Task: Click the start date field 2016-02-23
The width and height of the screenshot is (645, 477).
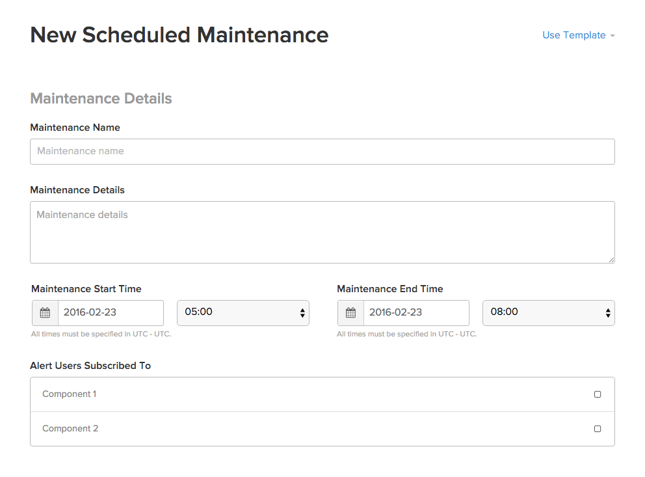Action: pos(111,313)
